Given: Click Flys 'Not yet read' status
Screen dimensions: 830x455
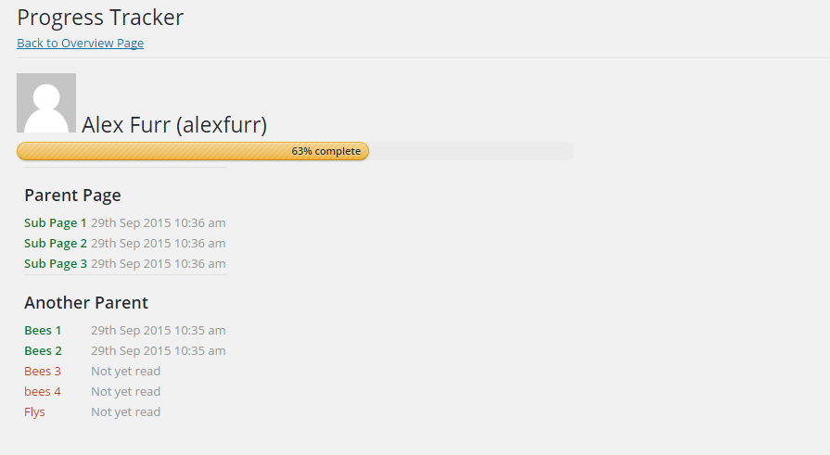Looking at the screenshot, I should [x=125, y=412].
